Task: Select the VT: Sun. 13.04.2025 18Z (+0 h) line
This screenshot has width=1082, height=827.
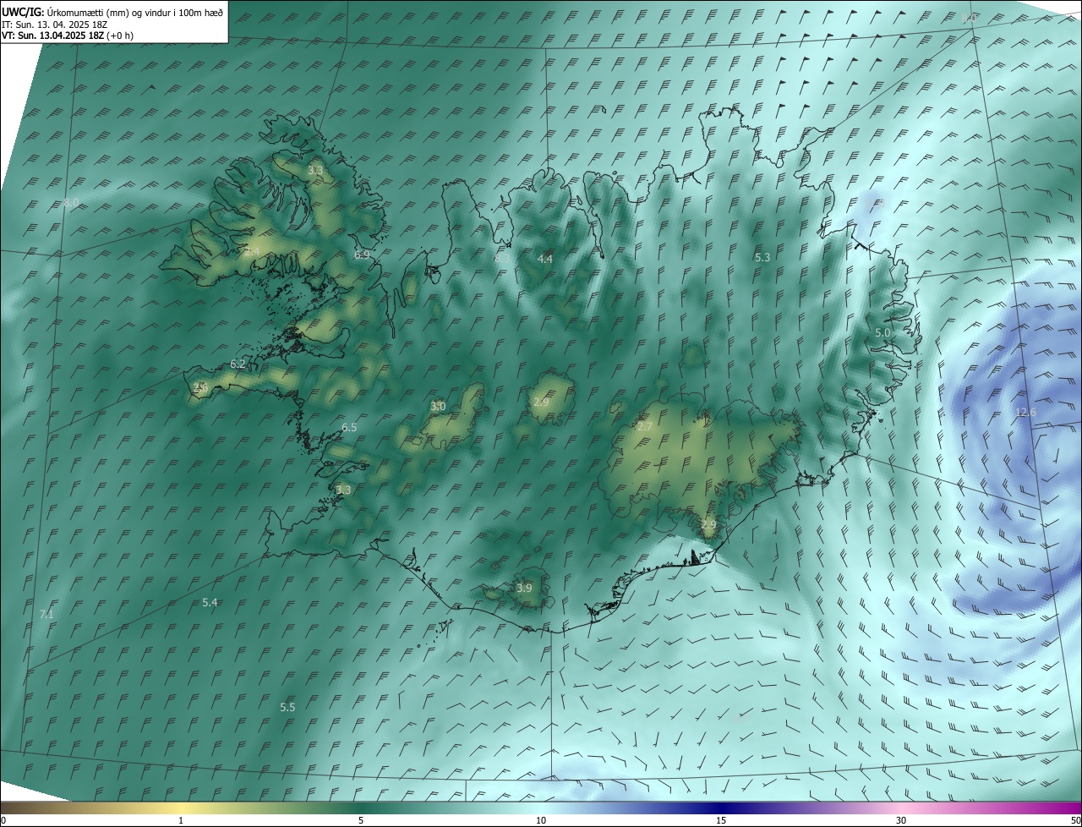Action: point(68,36)
